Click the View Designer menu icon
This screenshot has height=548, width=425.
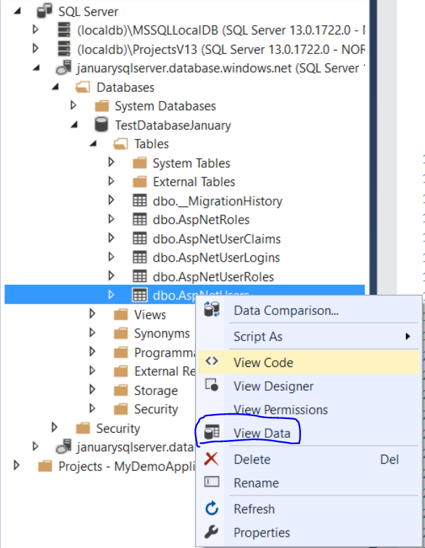click(212, 385)
